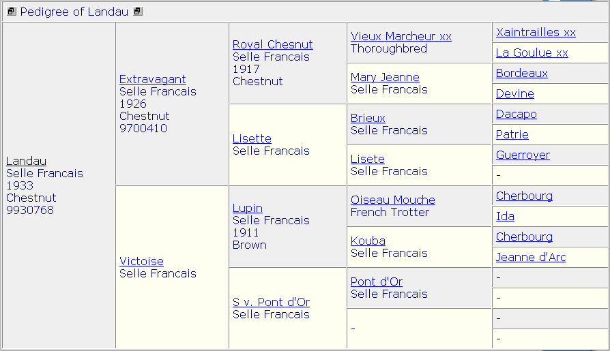The height and width of the screenshot is (351, 610).
Task: Click the Brieux sire link
Action: coord(368,118)
